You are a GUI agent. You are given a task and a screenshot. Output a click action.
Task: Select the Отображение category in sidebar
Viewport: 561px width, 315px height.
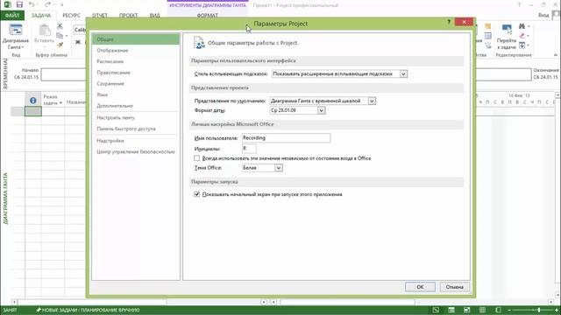coord(136,51)
